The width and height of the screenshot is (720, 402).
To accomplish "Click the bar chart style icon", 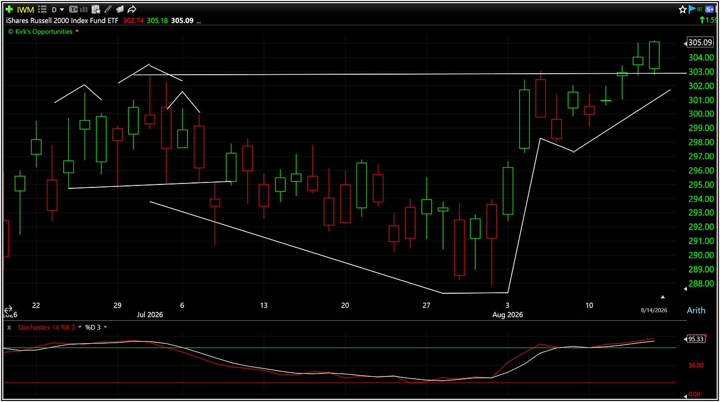I will (x=84, y=9).
